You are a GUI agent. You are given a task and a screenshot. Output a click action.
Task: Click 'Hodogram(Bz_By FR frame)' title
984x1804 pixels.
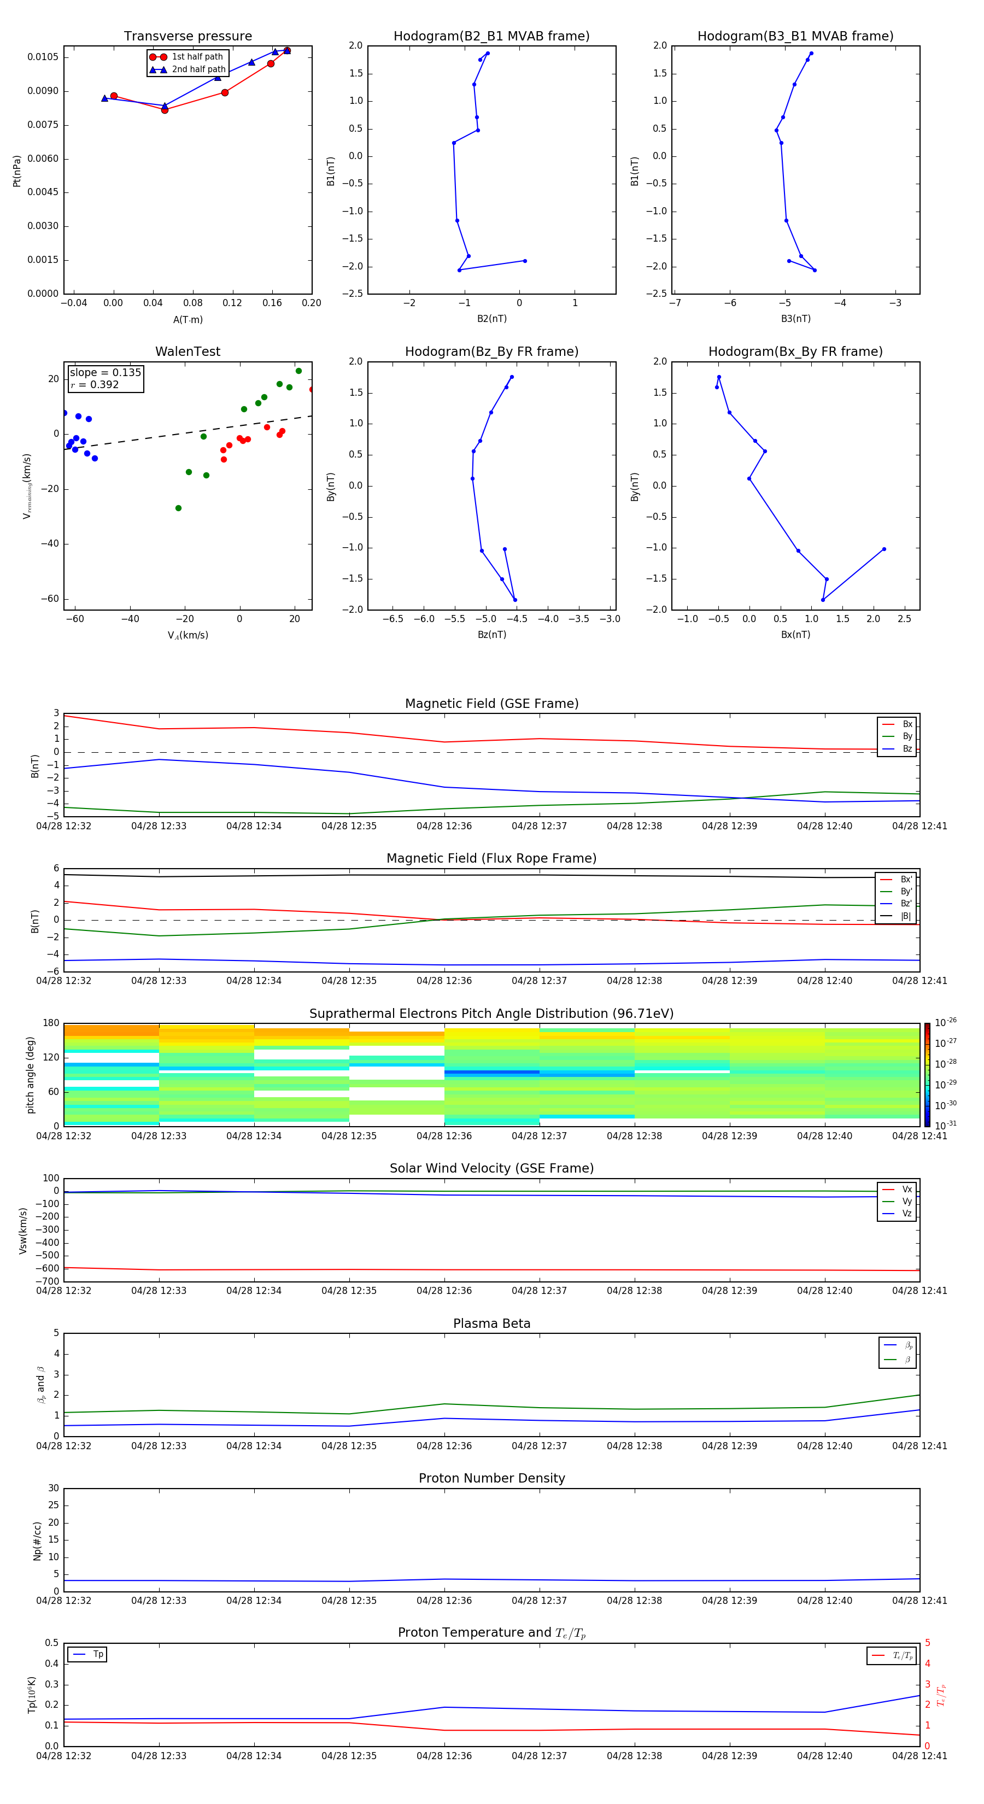click(491, 352)
